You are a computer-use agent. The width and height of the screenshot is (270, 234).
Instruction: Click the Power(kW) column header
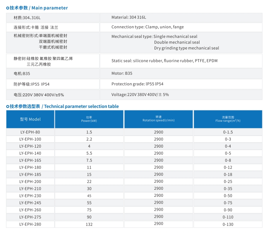point(89,119)
